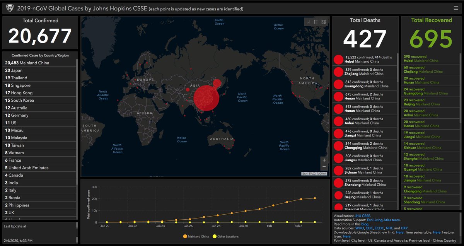Click the large red Hubei circle on map

(206, 98)
